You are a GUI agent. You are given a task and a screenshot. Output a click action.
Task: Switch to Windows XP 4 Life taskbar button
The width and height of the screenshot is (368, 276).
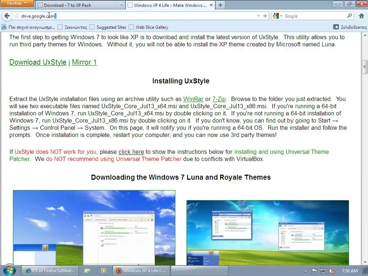(141, 271)
